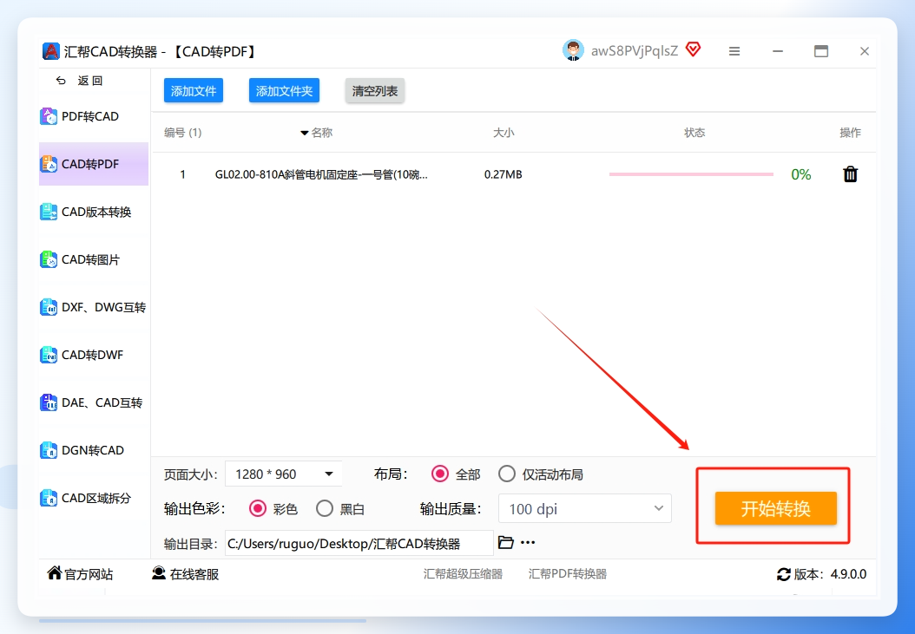Open the output folder icon

point(506,542)
